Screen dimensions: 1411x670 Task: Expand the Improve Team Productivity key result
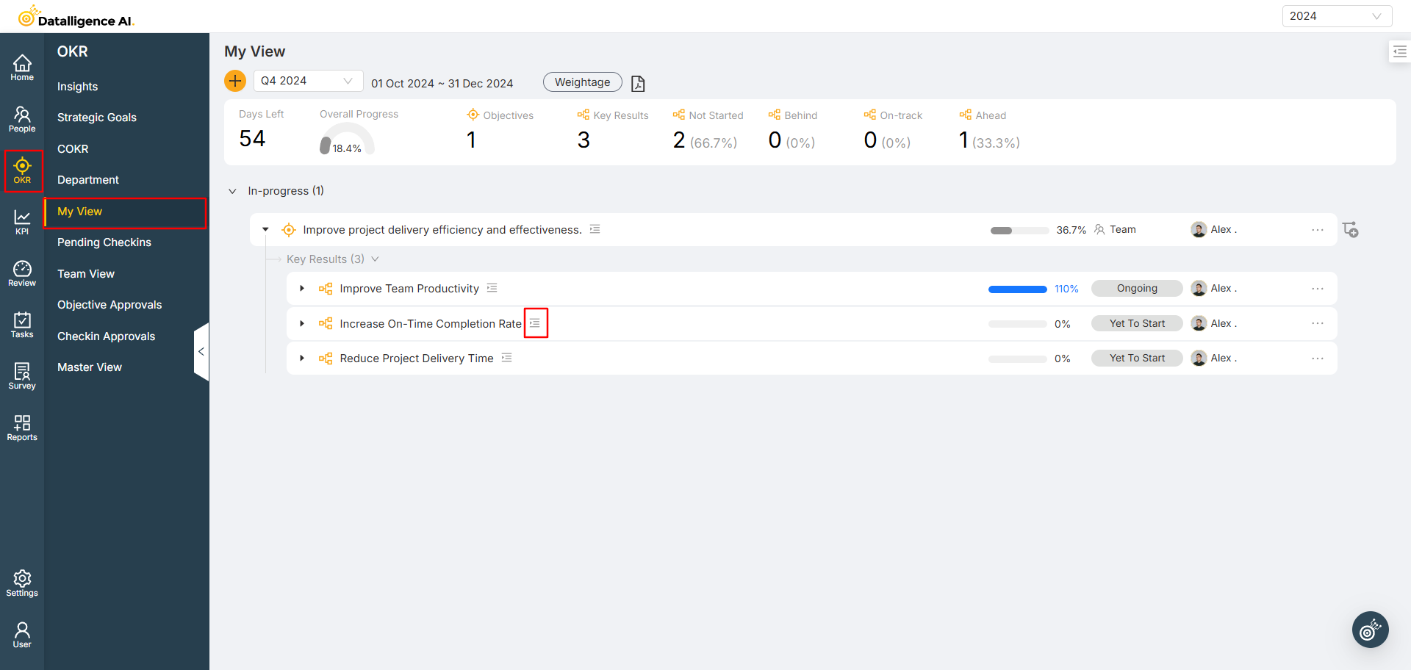pos(302,289)
